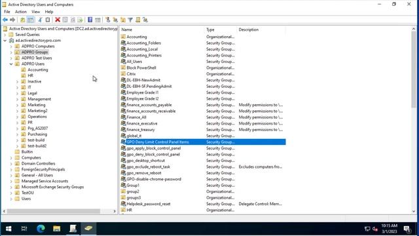Click Add to group toolbar icon
Screen dimensions: 419x236
pyautogui.click(x=145, y=20)
